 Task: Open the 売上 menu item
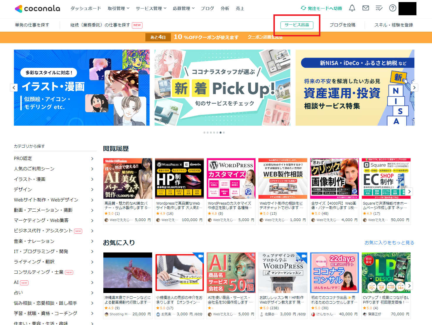coord(240,9)
